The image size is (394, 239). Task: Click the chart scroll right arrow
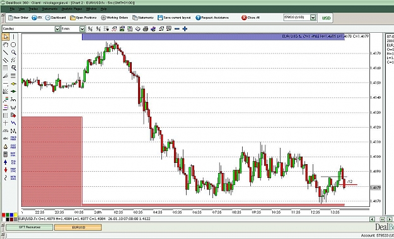pos(390,219)
